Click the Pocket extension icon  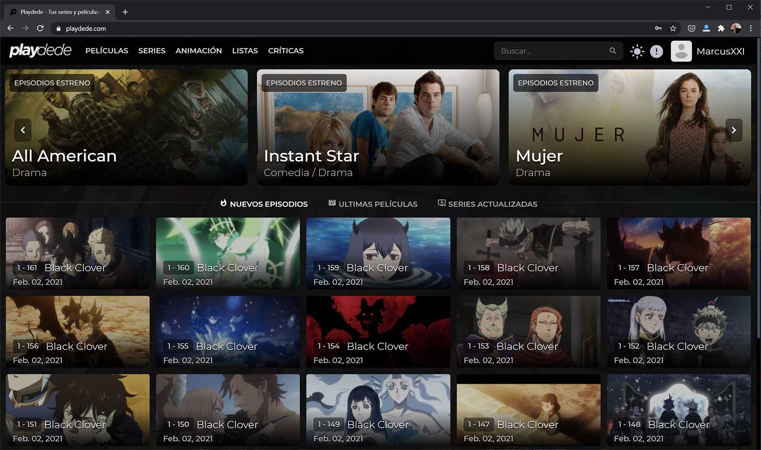click(x=692, y=29)
